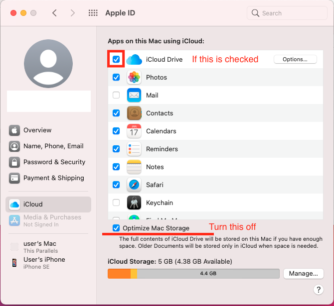This screenshot has width=334, height=306.
Task: Click the iCloud Drive cloud icon
Action: click(x=134, y=59)
